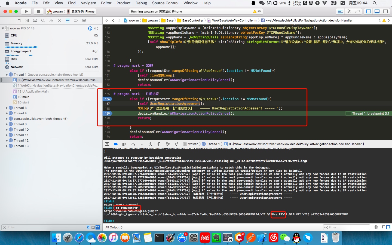This screenshot has height=245, width=392.
Task: Open Debug Memory Graph
Action: 168,144
